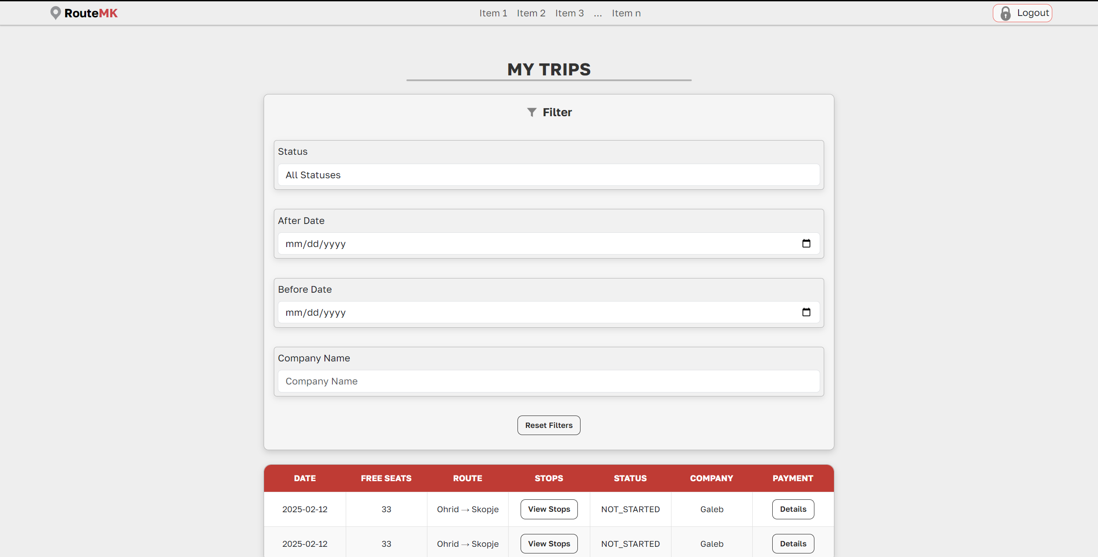
Task: Open Before Date calendar picker icon
Action: 806,312
